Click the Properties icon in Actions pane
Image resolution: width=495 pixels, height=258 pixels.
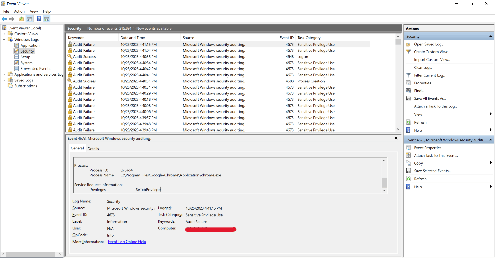click(x=408, y=83)
